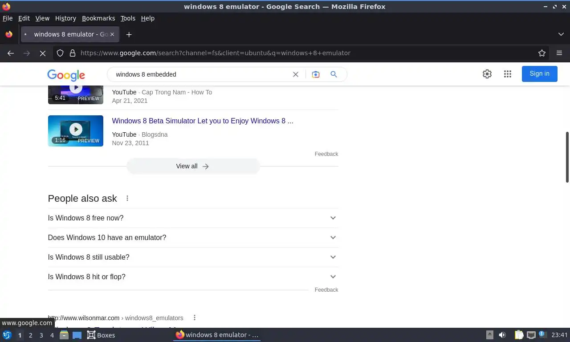Open the Bookmarks menu
Image resolution: width=570 pixels, height=342 pixels.
point(98,18)
